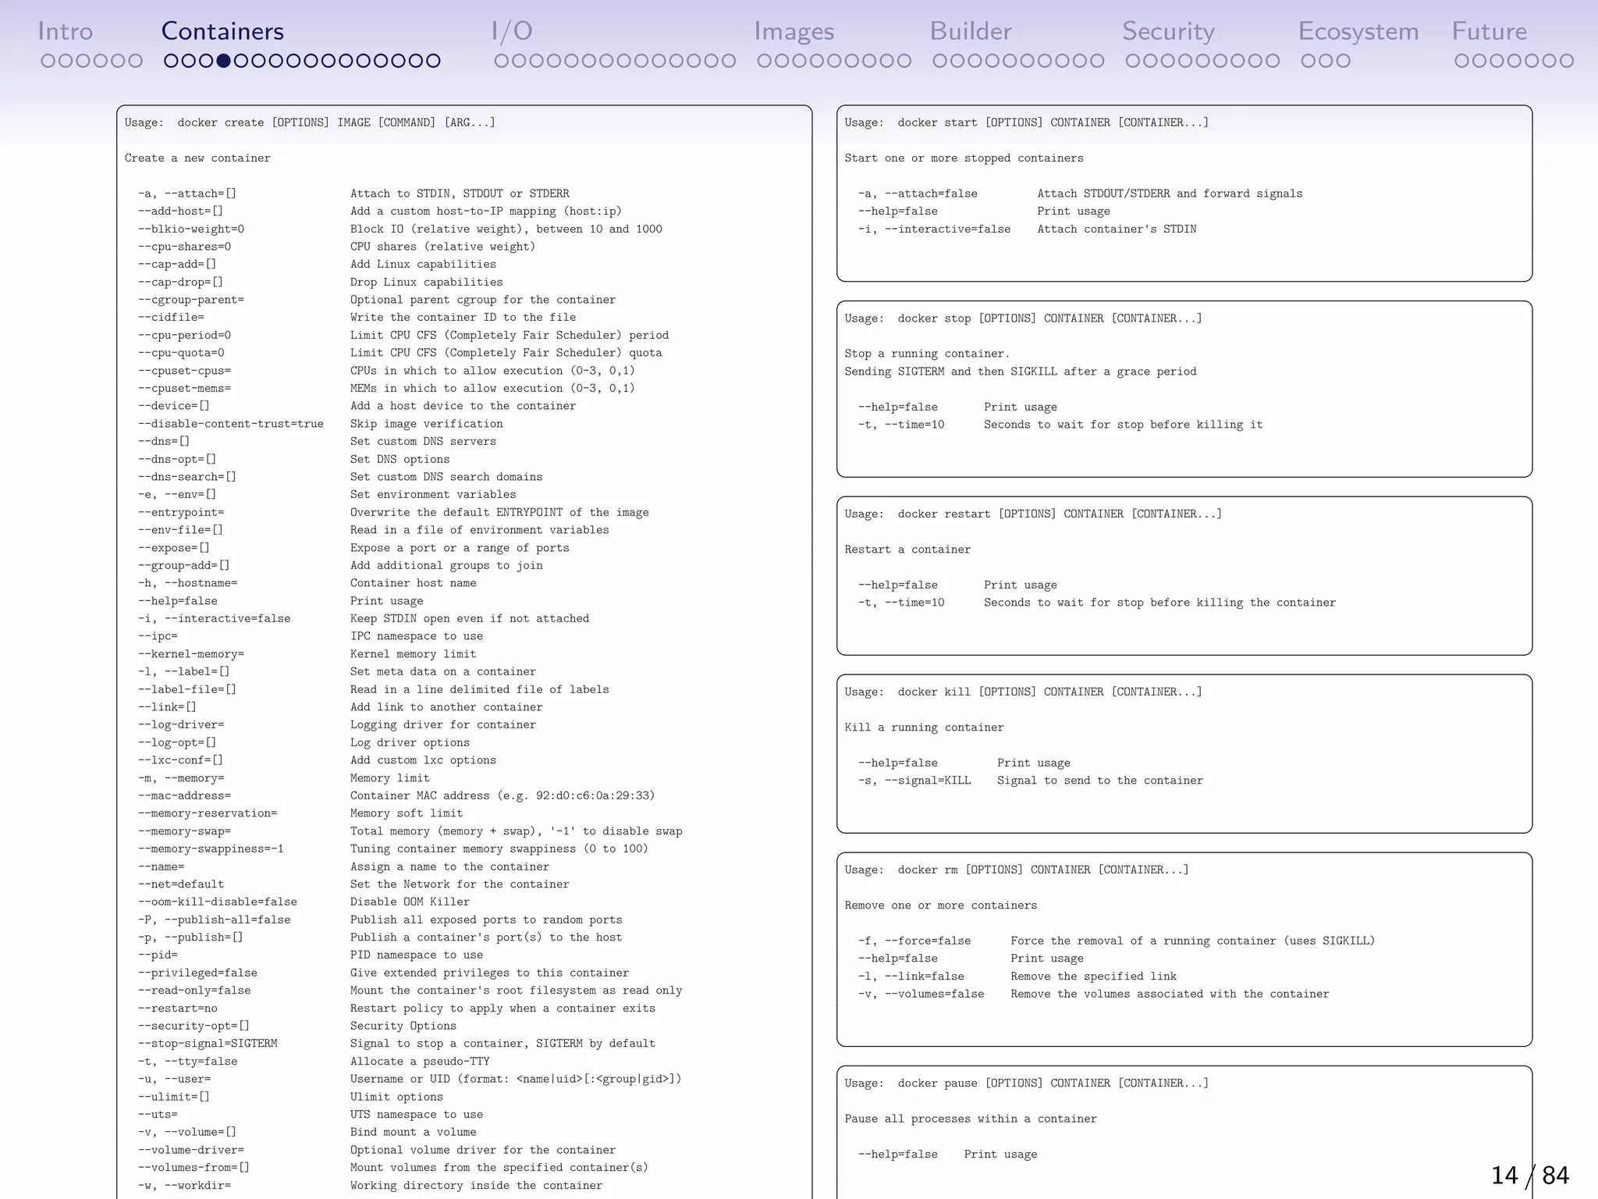Click the first dot under Containers
The image size is (1598, 1199).
[171, 61]
